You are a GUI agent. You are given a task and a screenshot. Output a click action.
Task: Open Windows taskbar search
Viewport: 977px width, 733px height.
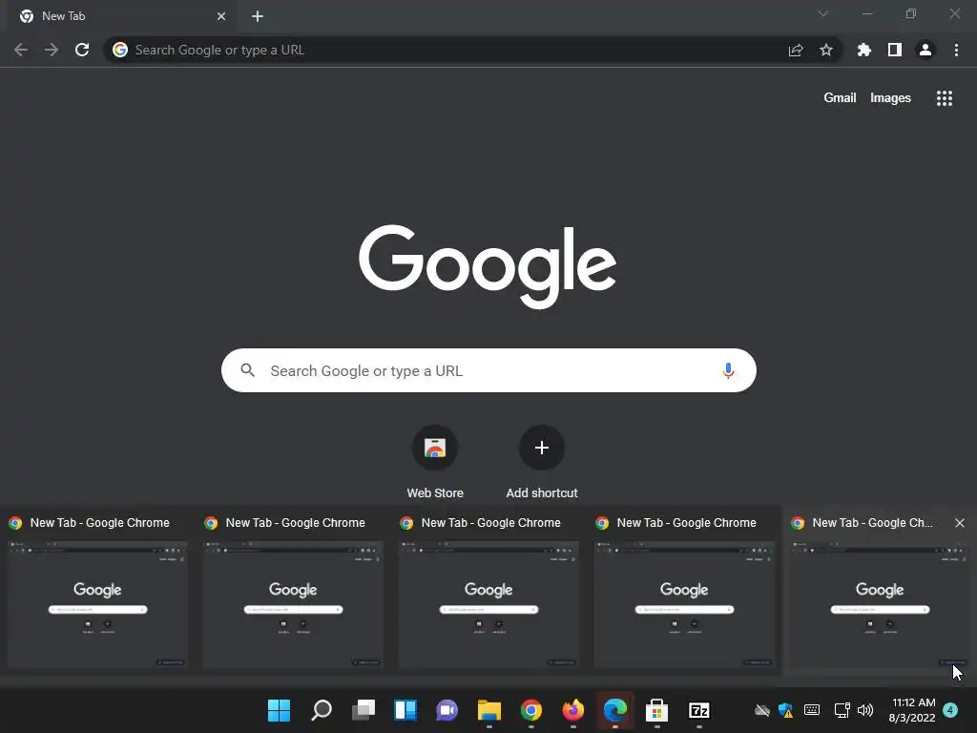tap(322, 710)
